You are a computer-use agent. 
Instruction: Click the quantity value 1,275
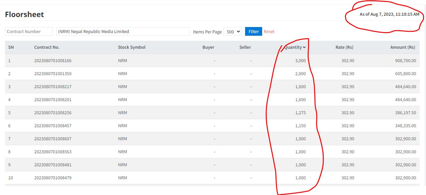300,113
